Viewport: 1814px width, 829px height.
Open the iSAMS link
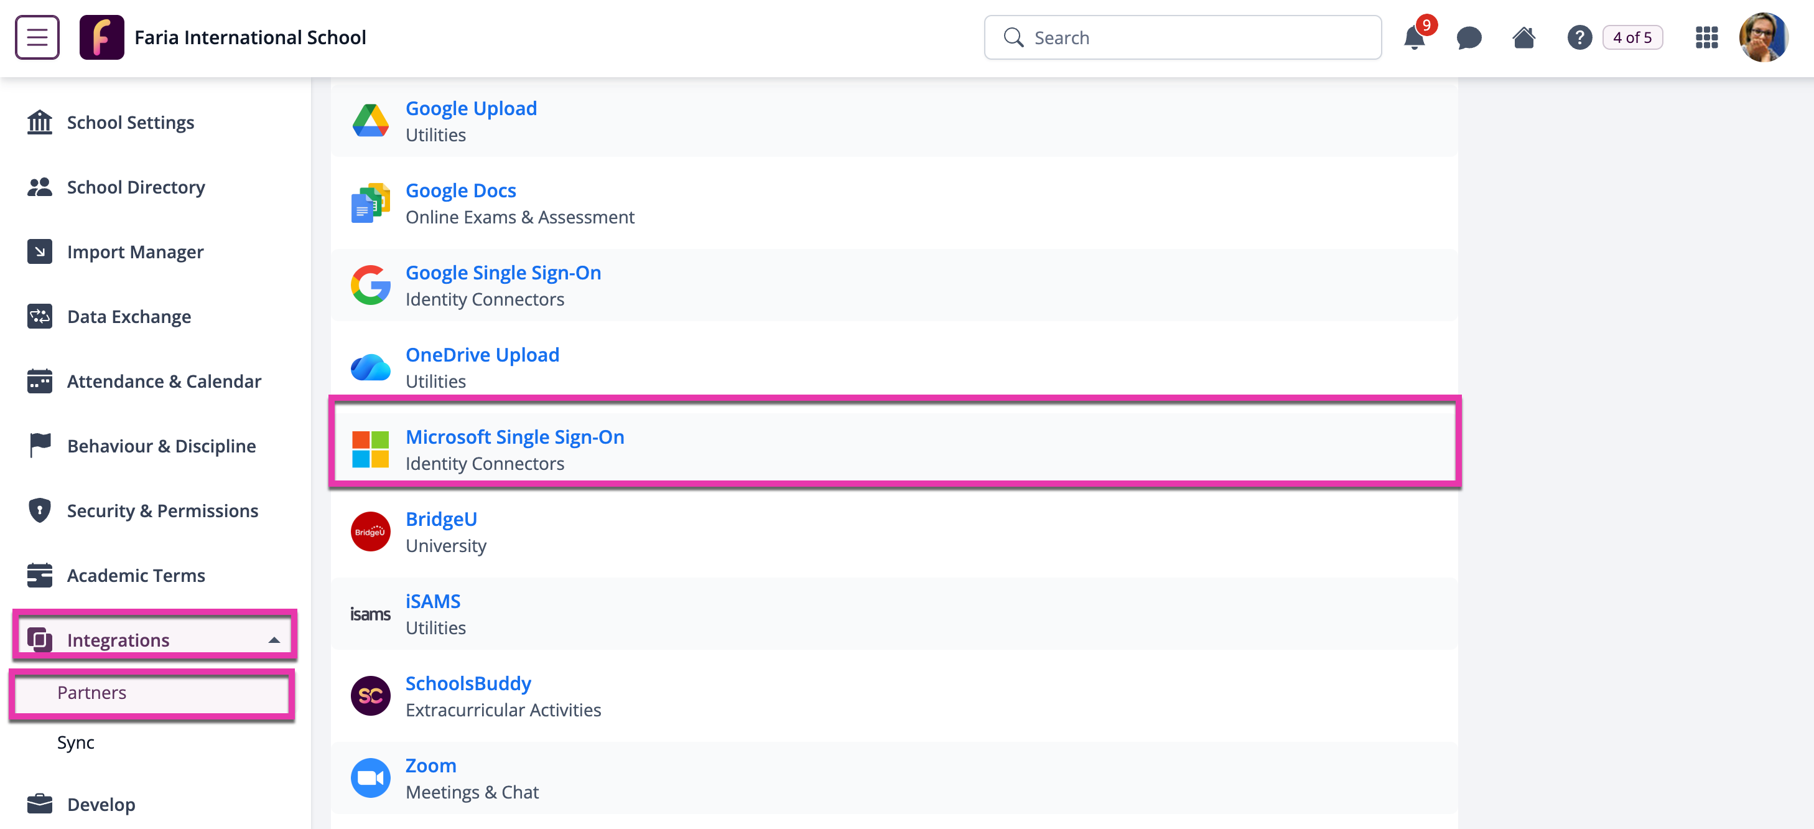tap(433, 601)
